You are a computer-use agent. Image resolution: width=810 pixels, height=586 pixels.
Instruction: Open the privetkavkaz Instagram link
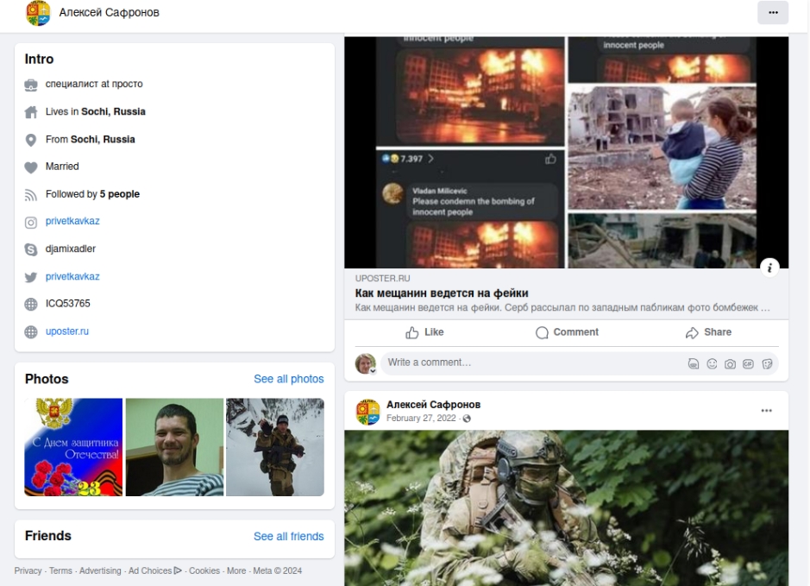[72, 221]
